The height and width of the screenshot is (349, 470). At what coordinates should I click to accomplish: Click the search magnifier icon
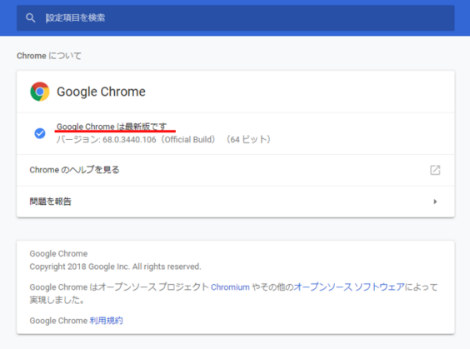[30, 18]
